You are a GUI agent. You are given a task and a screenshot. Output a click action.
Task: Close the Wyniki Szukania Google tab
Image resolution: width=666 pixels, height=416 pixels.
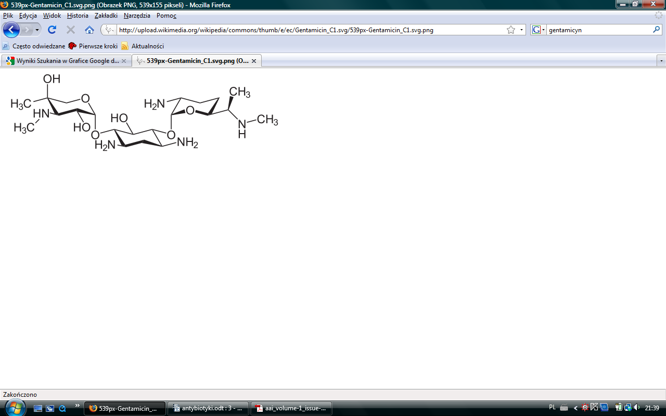[x=124, y=61]
